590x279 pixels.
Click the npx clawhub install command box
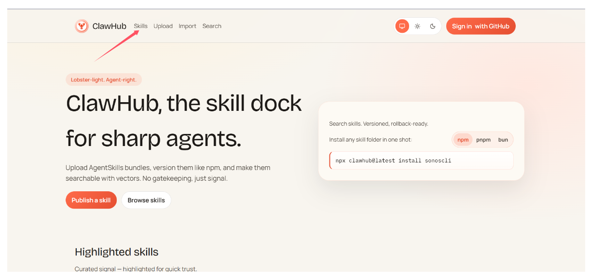(421, 160)
